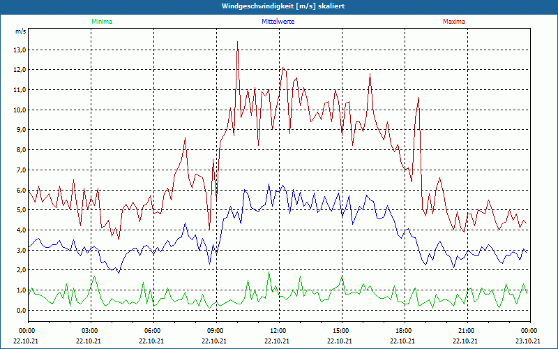The width and height of the screenshot is (558, 349).
Task: Click the 15:00 time axis label
Action: pos(342,331)
